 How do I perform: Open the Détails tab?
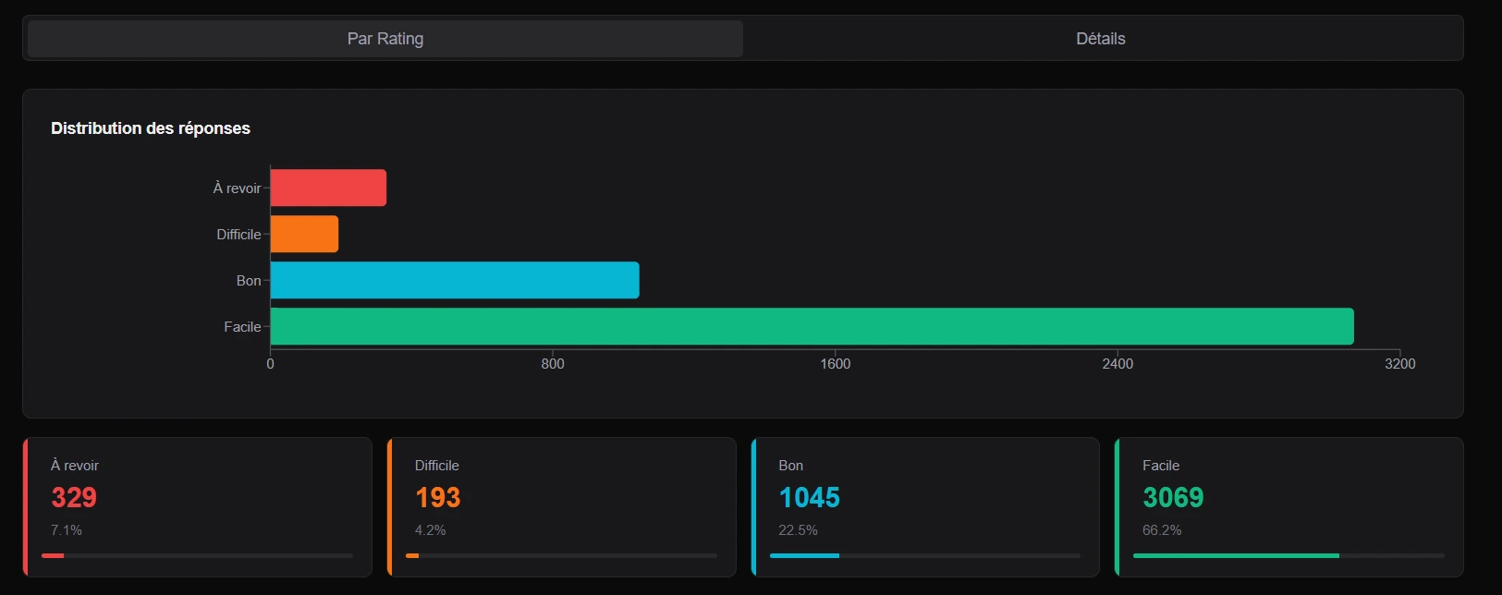pyautogui.click(x=1100, y=39)
